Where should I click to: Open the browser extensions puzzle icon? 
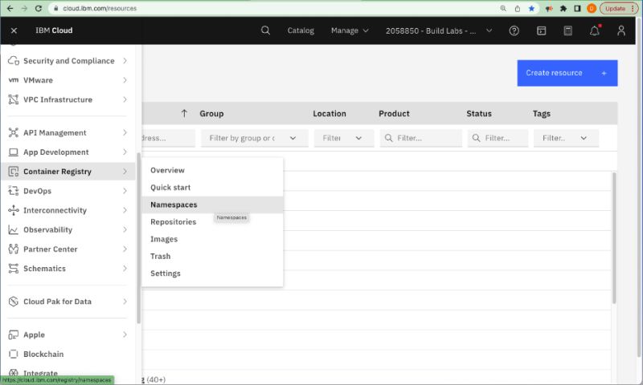tap(563, 8)
